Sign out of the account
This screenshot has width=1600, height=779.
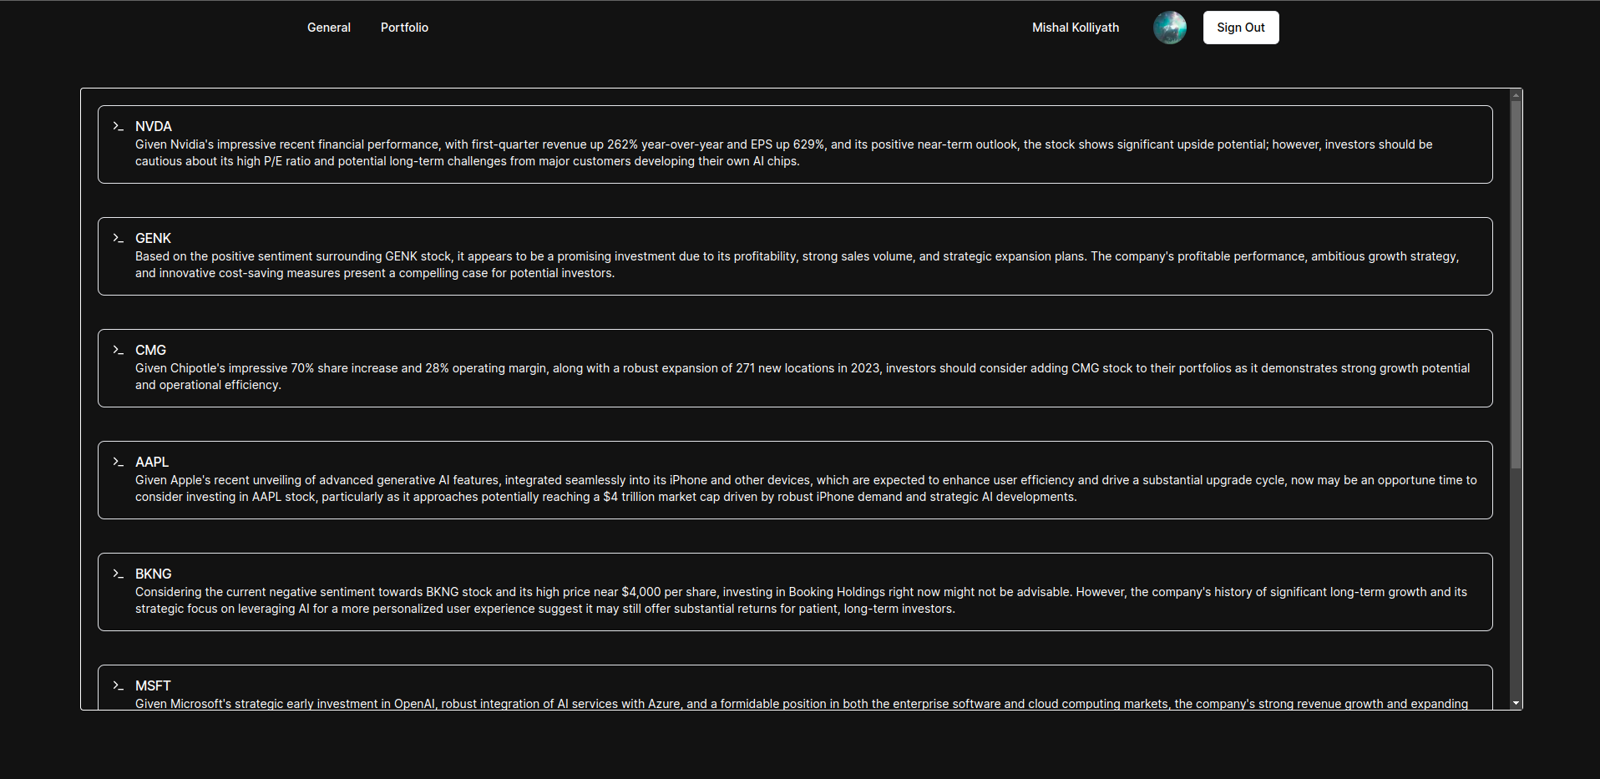(1241, 28)
